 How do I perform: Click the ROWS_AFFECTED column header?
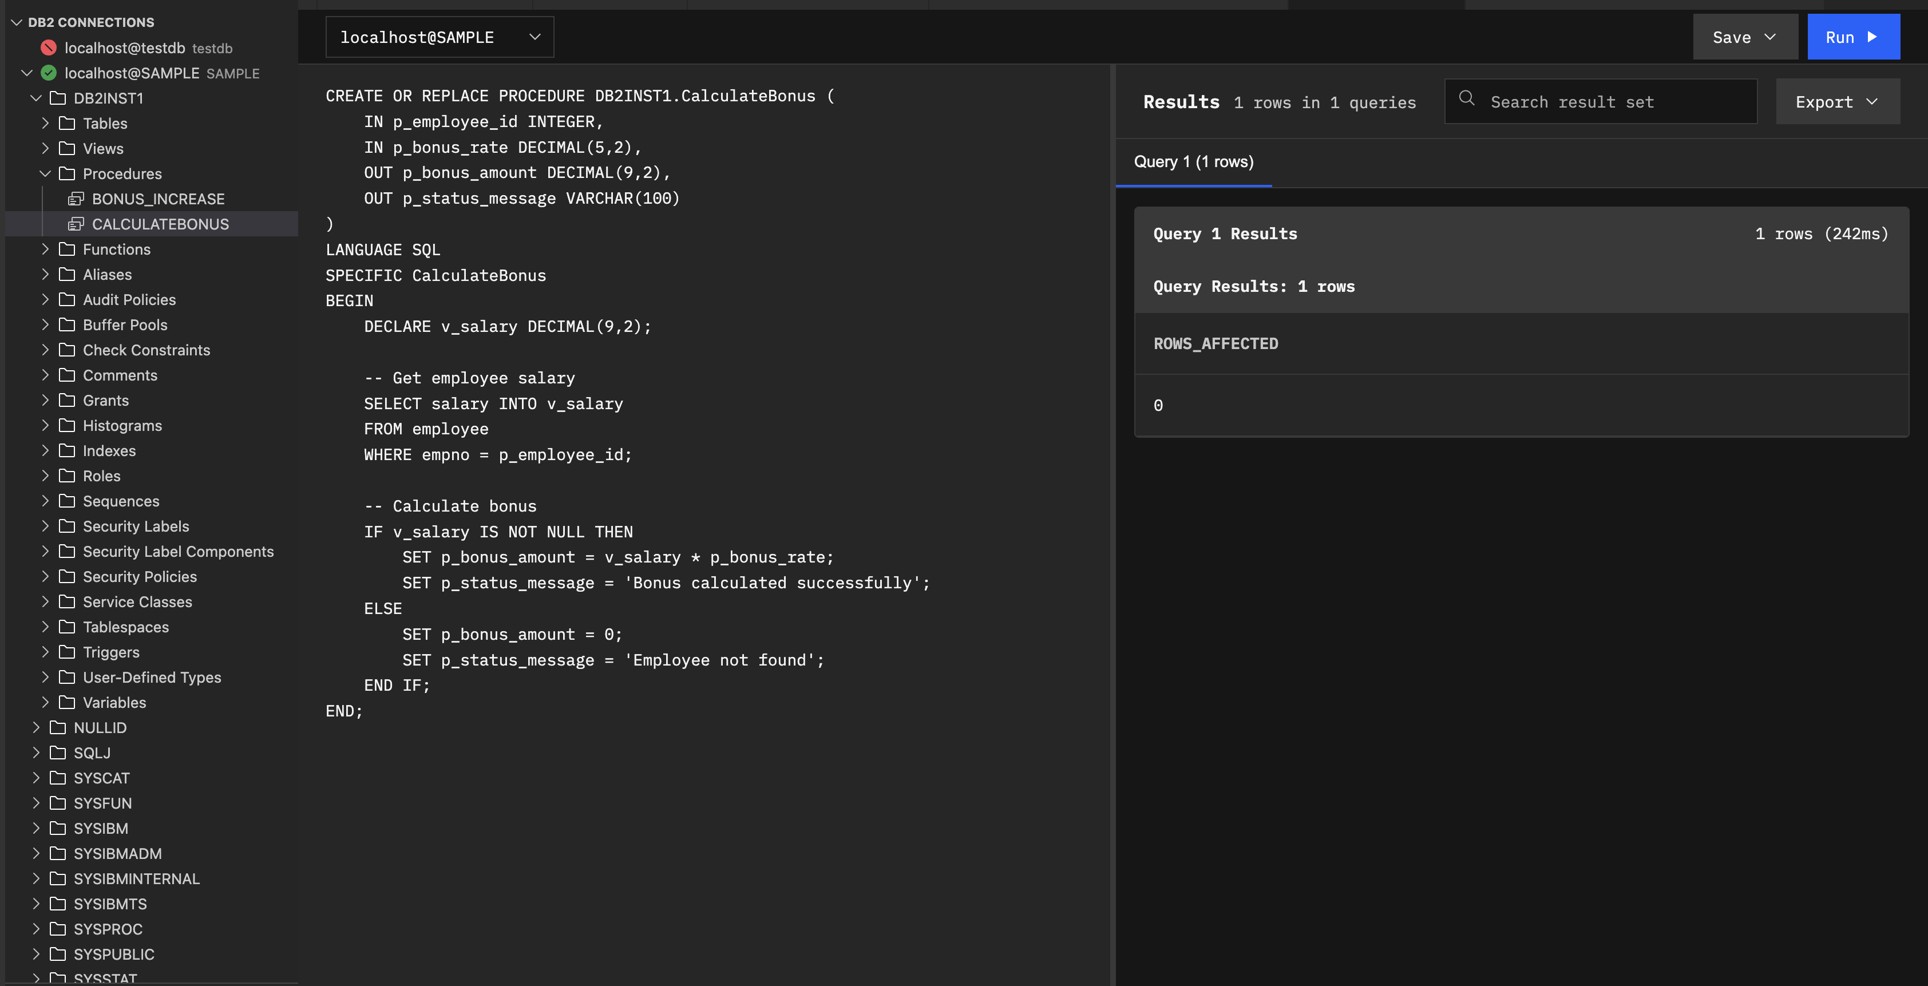[x=1216, y=343]
